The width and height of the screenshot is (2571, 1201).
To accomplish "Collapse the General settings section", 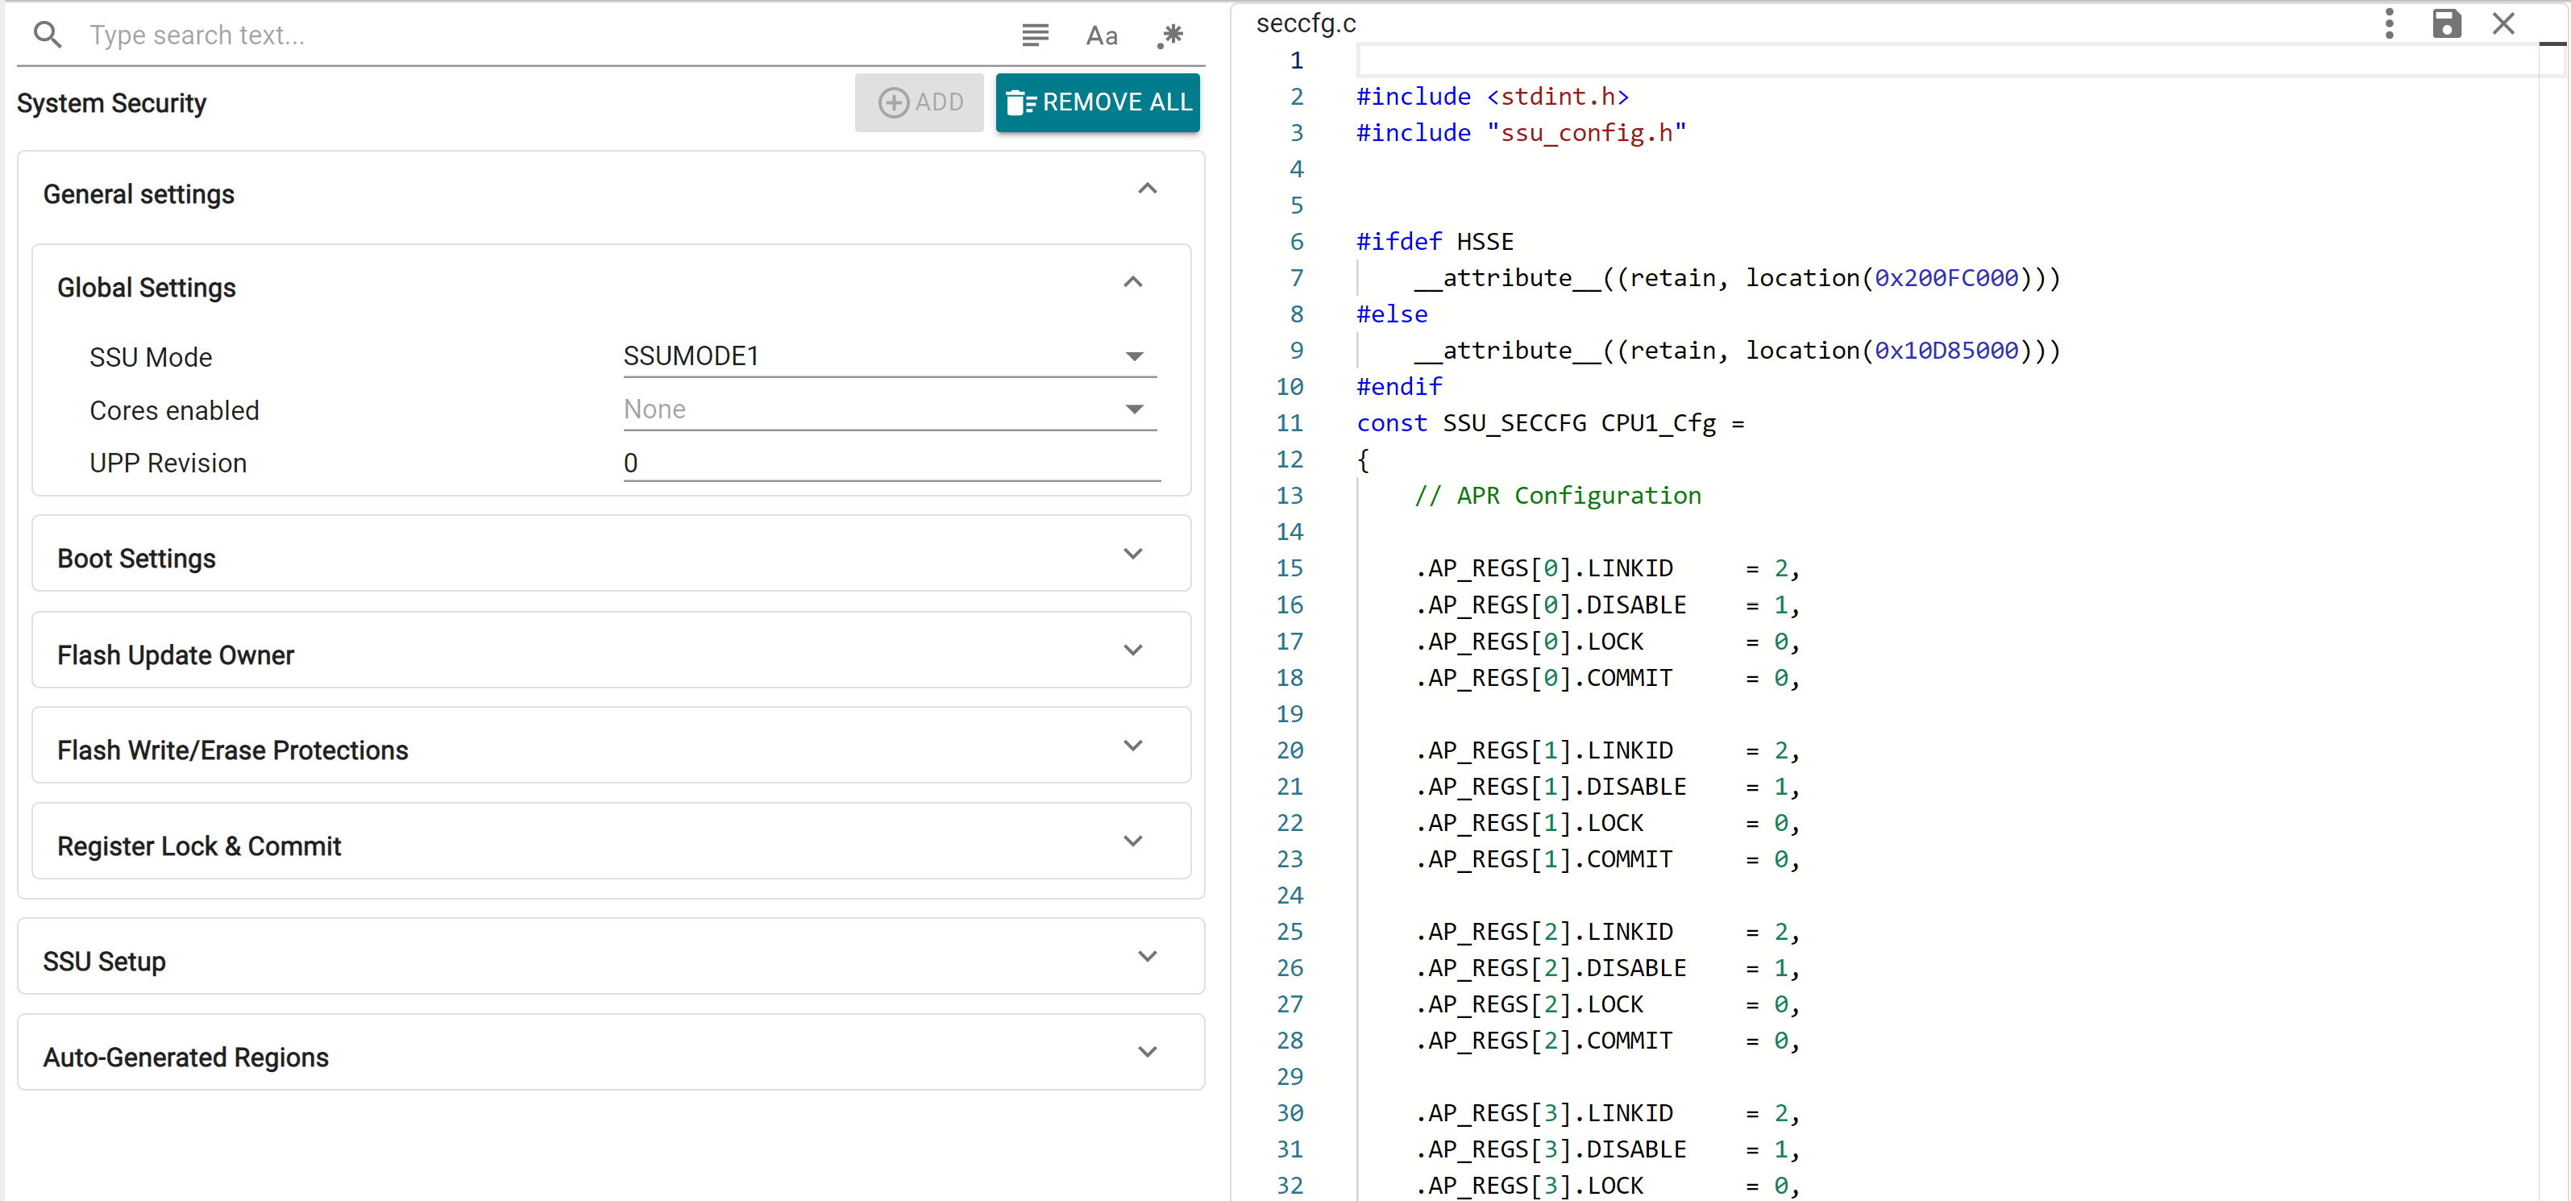I will coord(1147,189).
